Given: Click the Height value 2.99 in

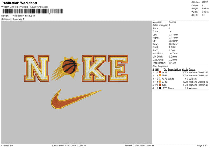Looking at the screenshot, I should [205, 8].
